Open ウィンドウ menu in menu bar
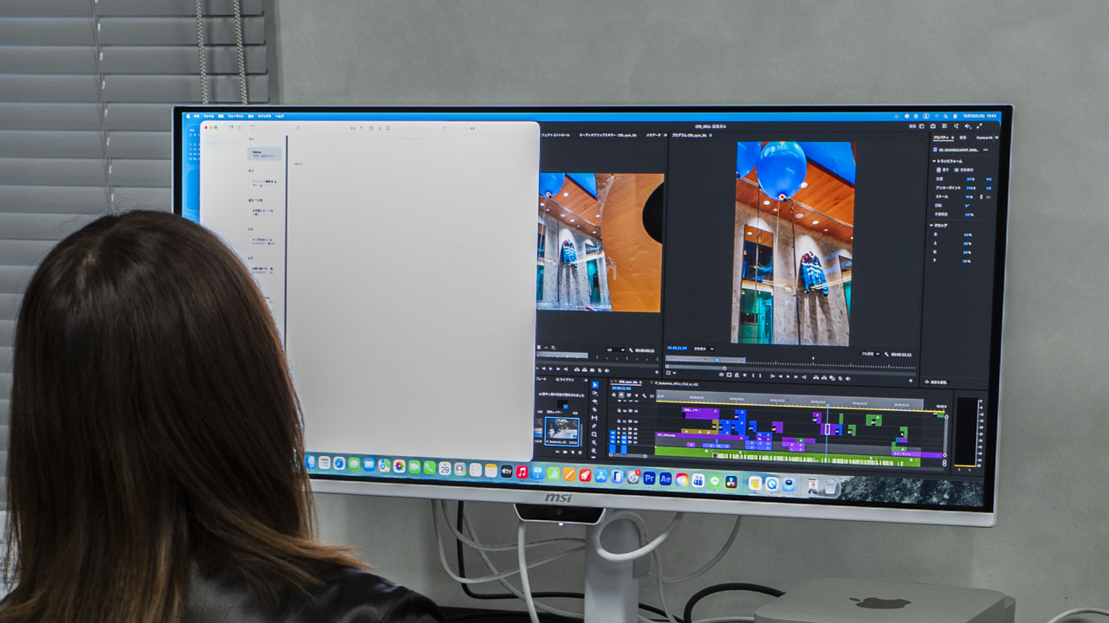Screen dimensions: 1109x623 tap(264, 116)
